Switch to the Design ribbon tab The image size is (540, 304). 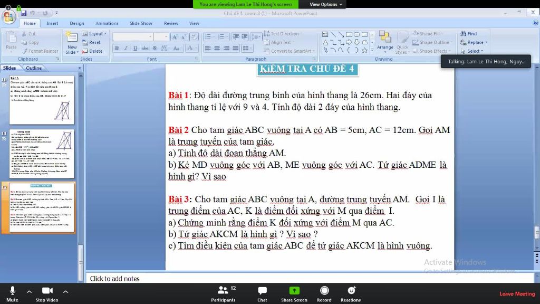77,23
